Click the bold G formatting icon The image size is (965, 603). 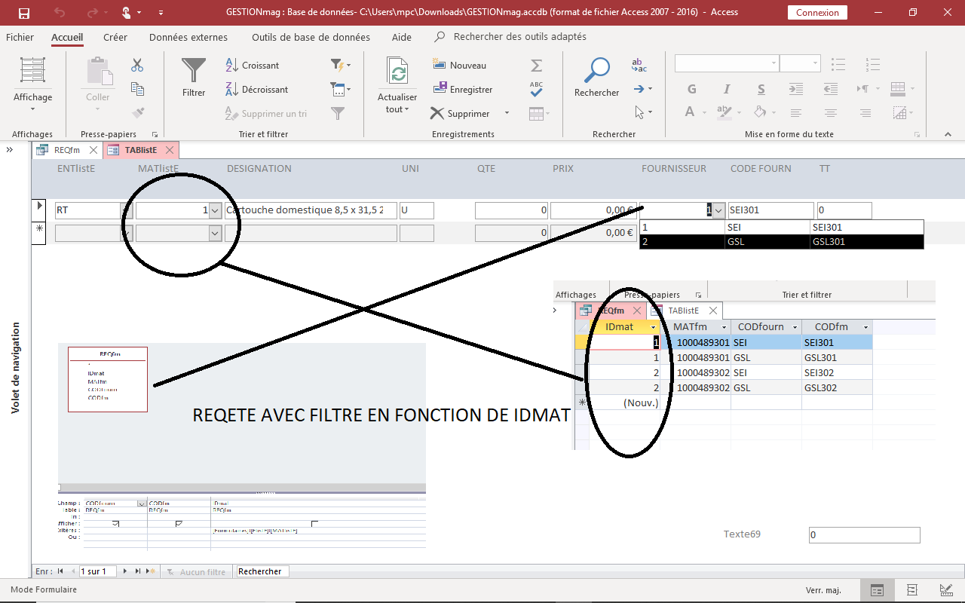[x=692, y=89]
